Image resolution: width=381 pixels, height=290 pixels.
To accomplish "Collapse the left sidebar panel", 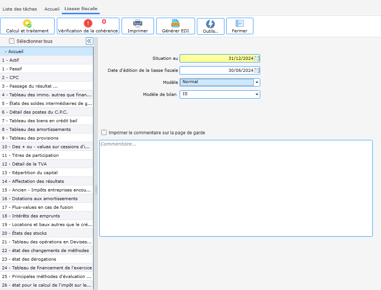I will 90,41.
